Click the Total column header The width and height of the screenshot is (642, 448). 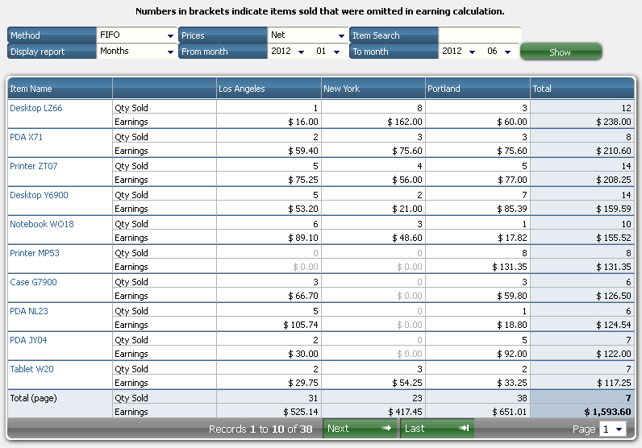point(582,89)
